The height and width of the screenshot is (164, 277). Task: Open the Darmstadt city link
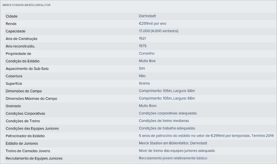click(148, 16)
